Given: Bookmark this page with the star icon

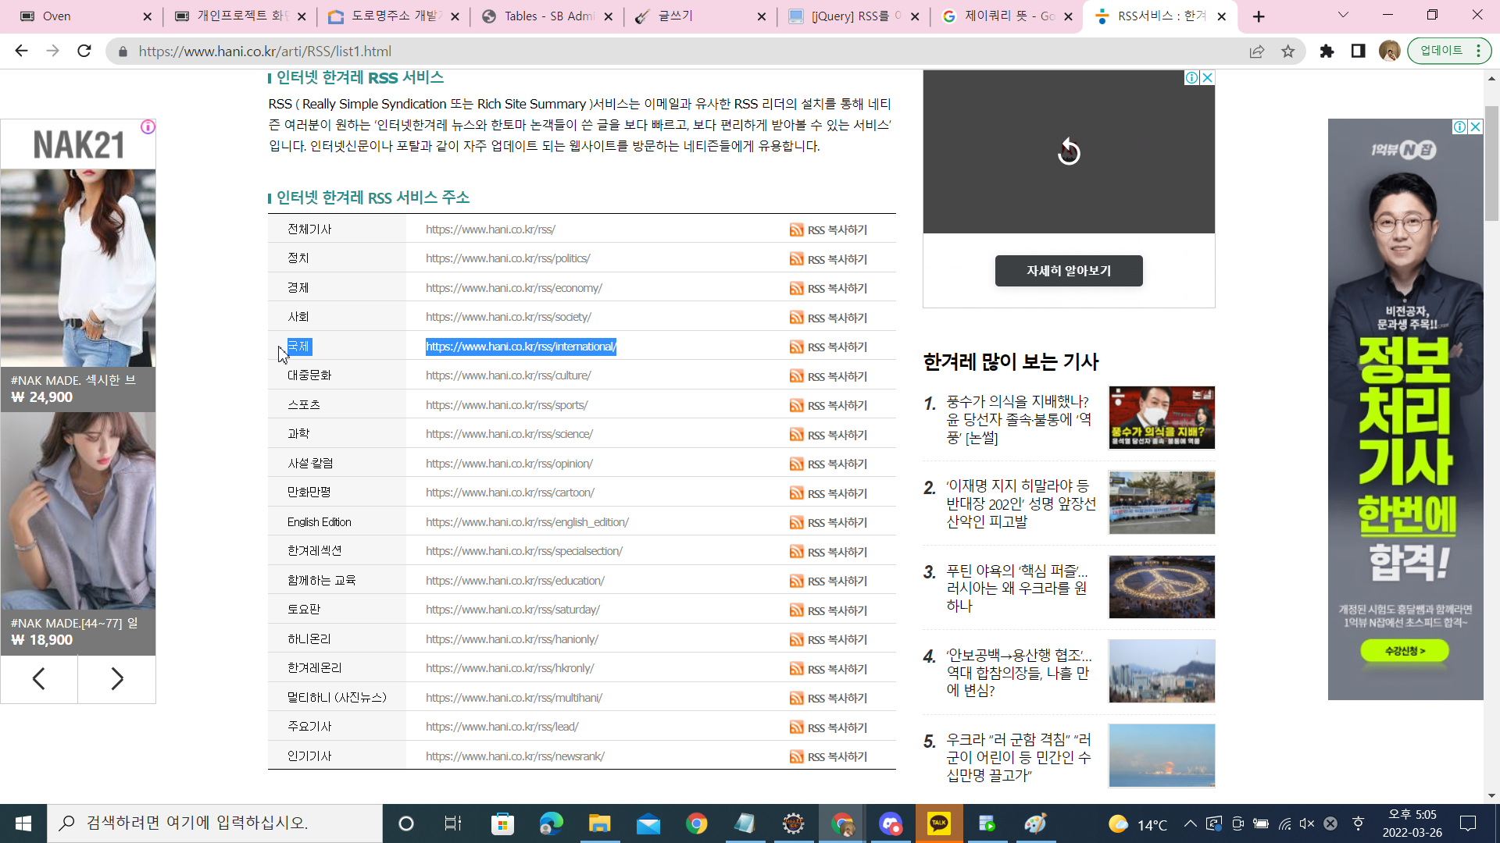Looking at the screenshot, I should coord(1288,52).
